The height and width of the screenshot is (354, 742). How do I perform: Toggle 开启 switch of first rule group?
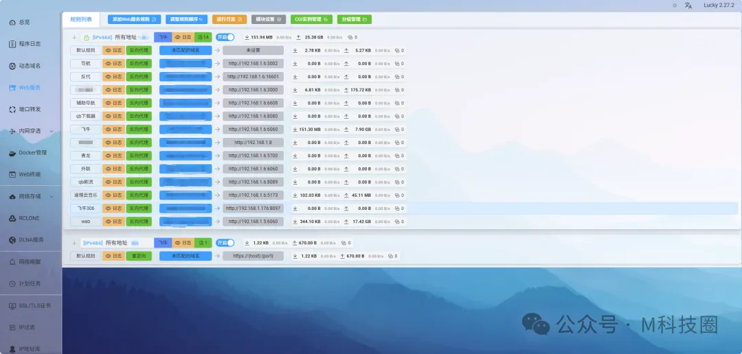click(x=225, y=37)
